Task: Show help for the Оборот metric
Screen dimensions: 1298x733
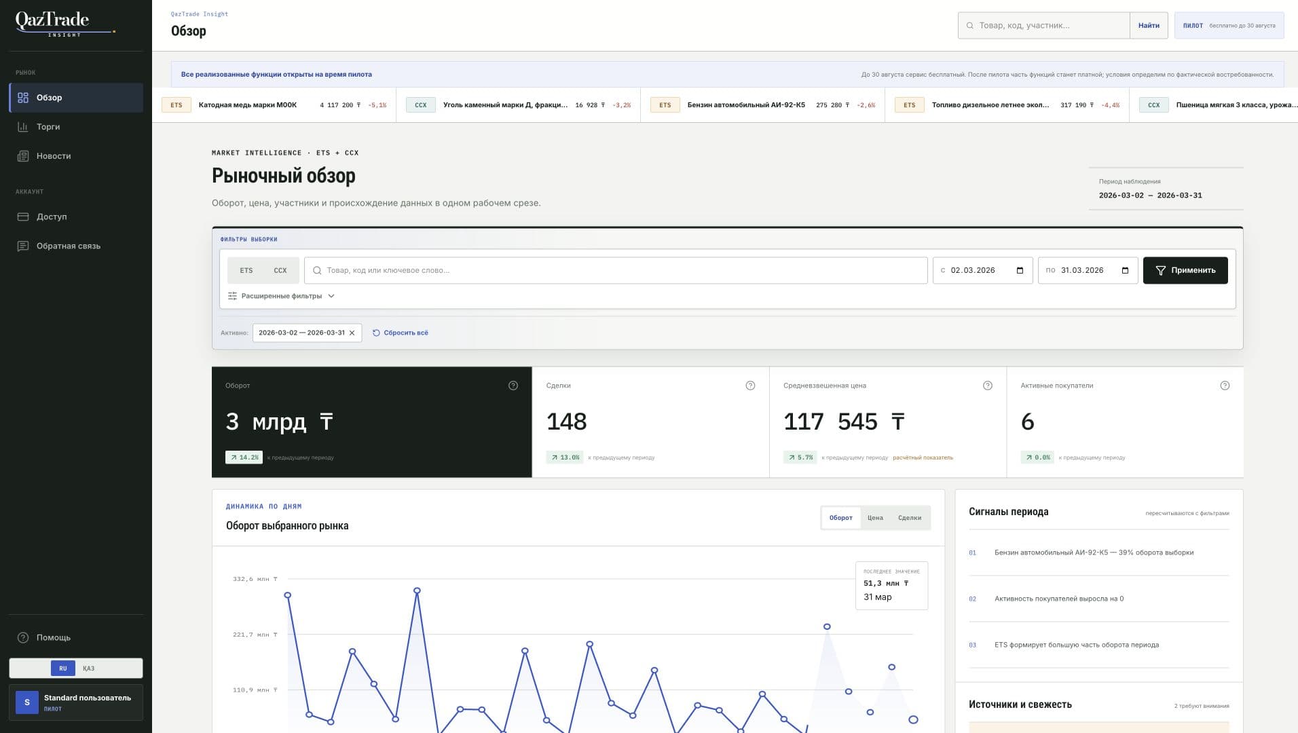Action: [x=513, y=386]
